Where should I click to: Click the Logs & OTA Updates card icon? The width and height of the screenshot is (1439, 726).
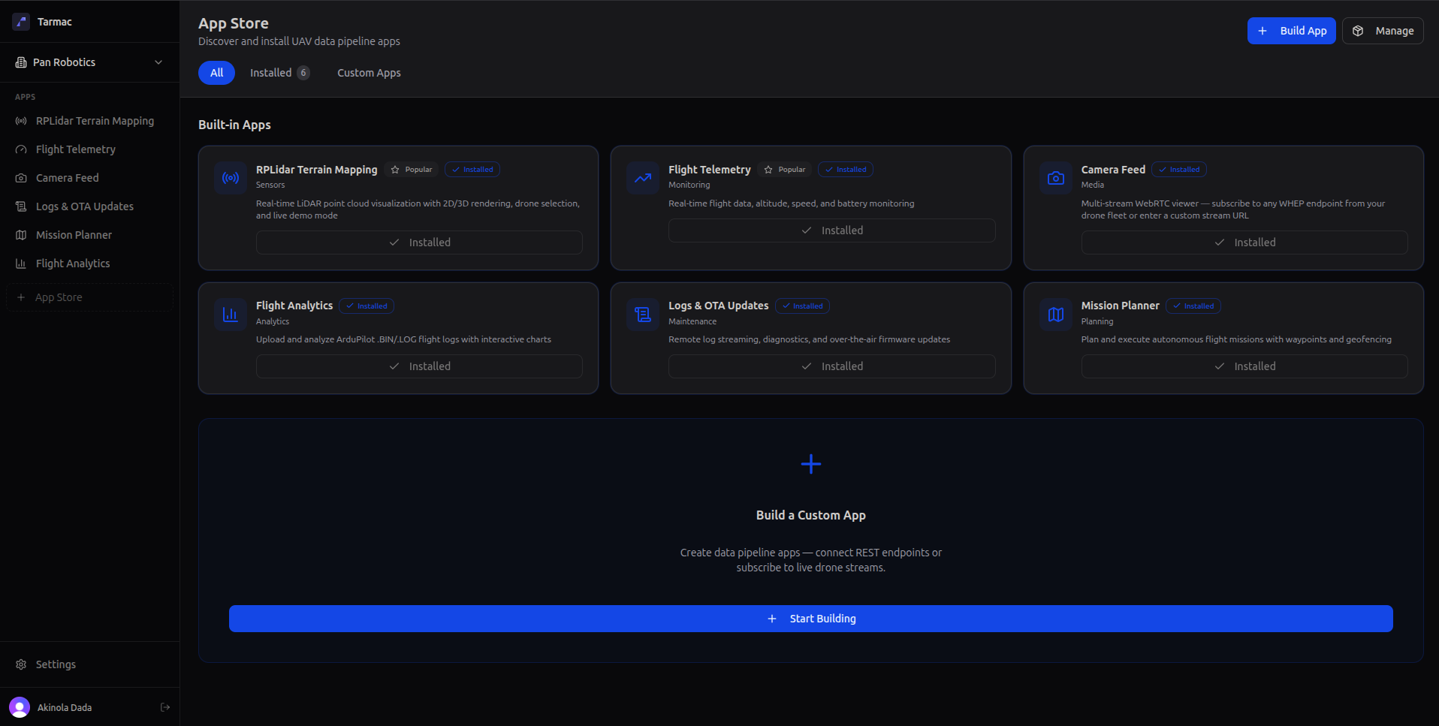(x=643, y=315)
